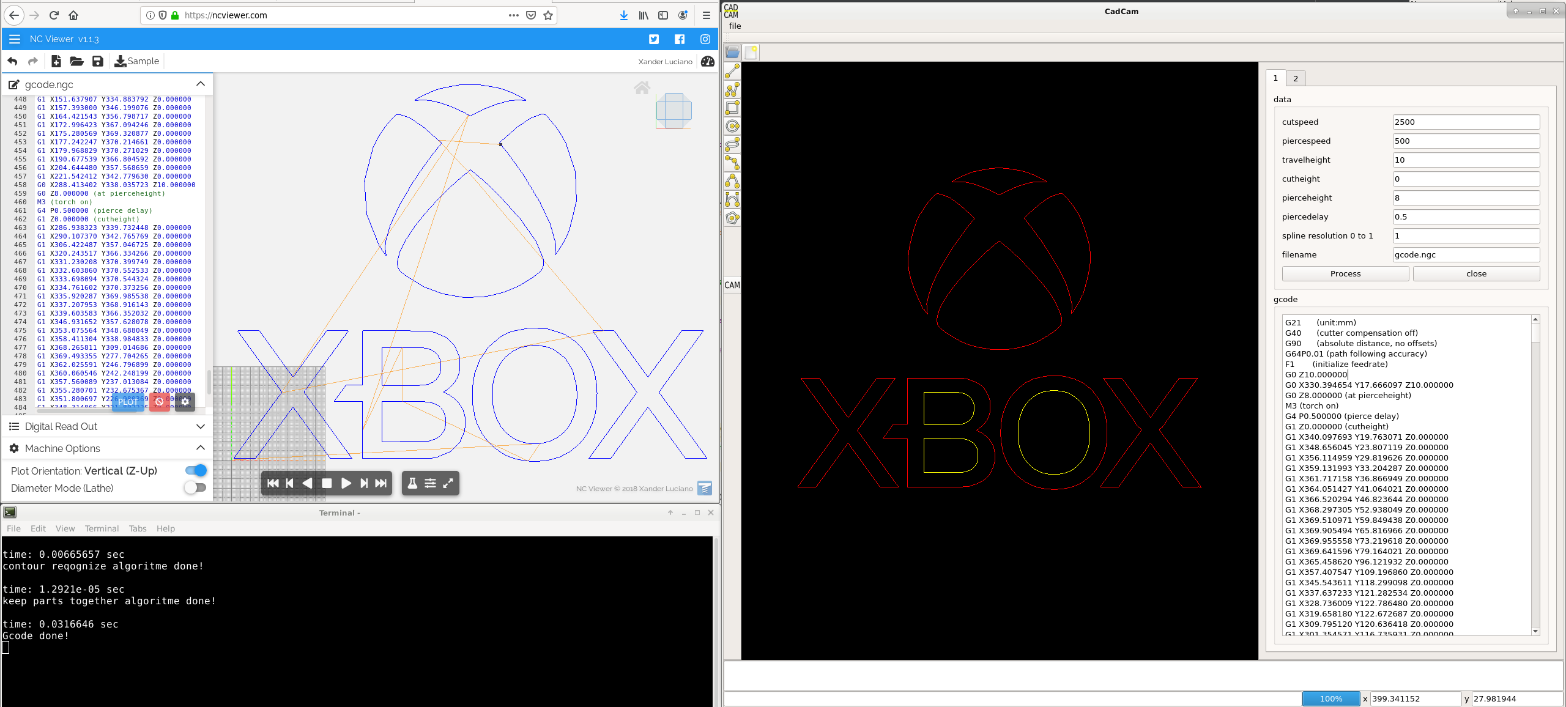Collapse the Machine Options section
The width and height of the screenshot is (1566, 707).
coord(201,448)
